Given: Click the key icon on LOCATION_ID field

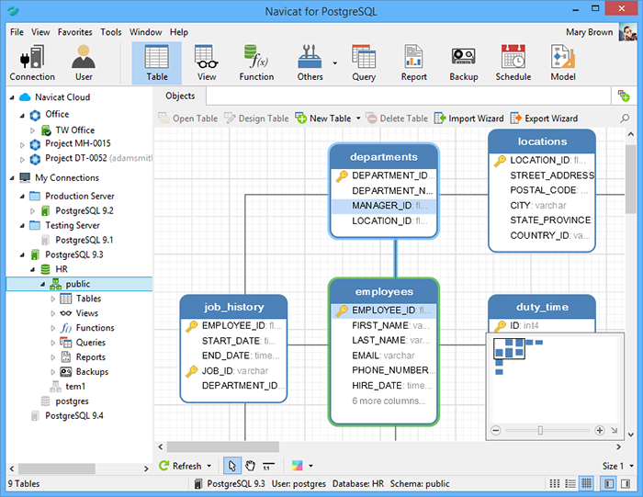Looking at the screenshot, I should click(500, 161).
